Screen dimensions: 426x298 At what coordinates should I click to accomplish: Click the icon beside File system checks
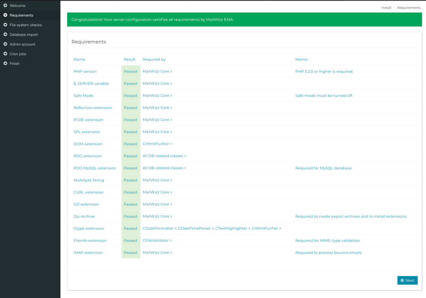pos(5,24)
